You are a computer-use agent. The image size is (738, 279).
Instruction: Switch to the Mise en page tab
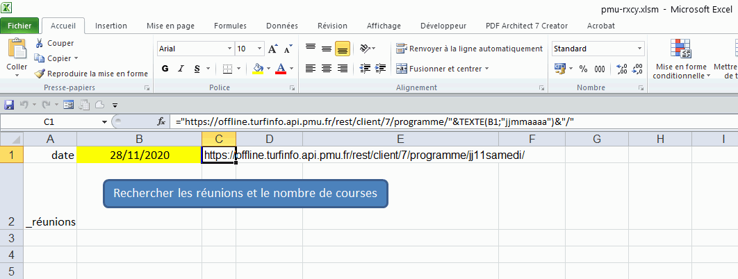[x=170, y=26]
